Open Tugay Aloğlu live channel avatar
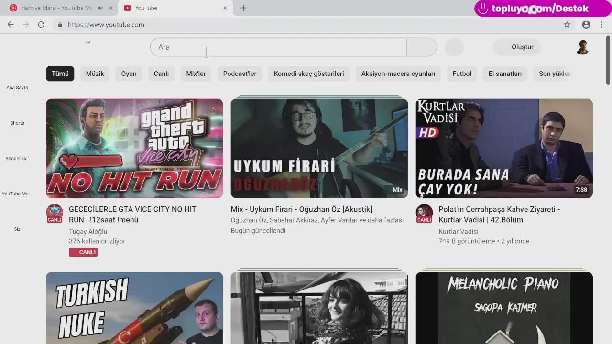Image resolution: width=612 pixels, height=344 pixels. (x=55, y=214)
